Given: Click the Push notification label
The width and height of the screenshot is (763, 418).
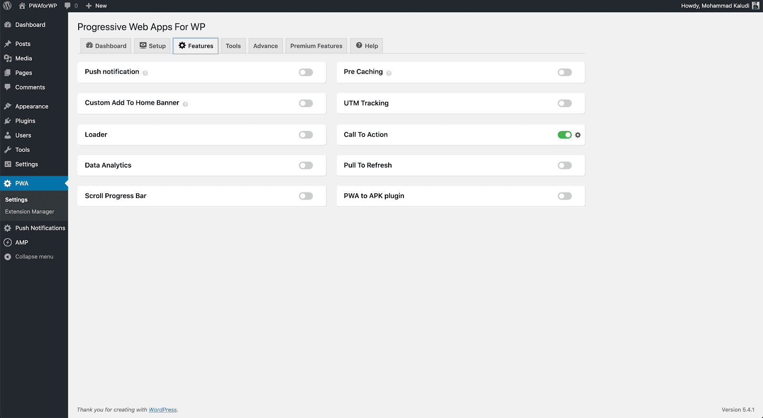Looking at the screenshot, I should point(112,71).
